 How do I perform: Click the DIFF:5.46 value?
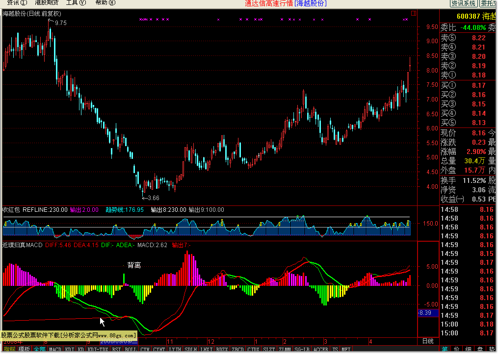point(58,245)
